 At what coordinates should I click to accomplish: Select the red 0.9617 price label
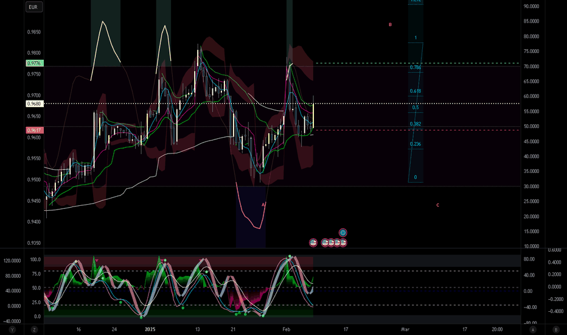click(x=34, y=130)
